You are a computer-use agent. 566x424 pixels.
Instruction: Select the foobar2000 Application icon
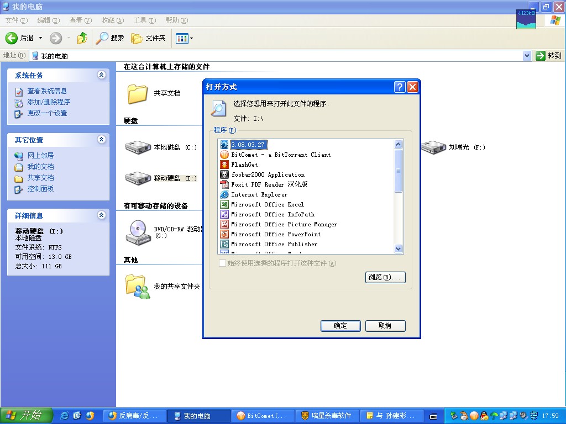[224, 174]
